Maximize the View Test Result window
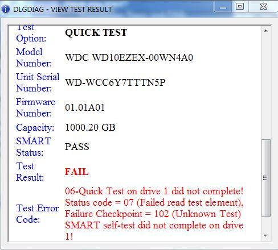 240,7
